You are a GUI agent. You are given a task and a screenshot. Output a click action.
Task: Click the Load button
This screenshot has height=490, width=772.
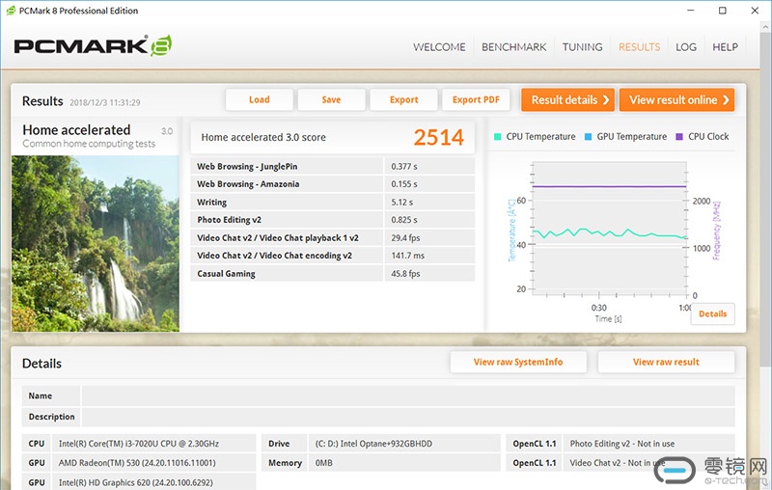pos(260,100)
